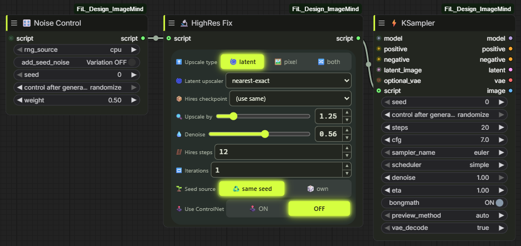Screen dimensions: 521x246
Task: Click scheduler right arrow in KSampler
Action: point(501,165)
